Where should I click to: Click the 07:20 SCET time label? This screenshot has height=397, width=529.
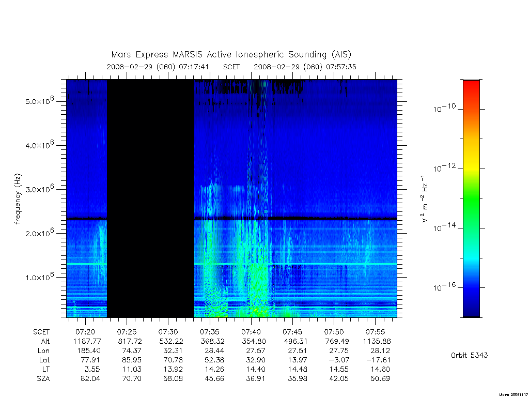tap(85, 332)
